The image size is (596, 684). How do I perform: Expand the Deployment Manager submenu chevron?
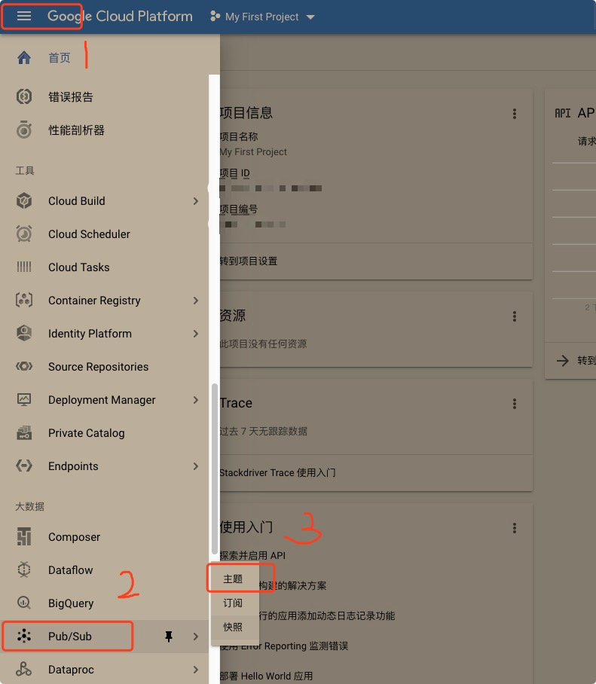(196, 400)
